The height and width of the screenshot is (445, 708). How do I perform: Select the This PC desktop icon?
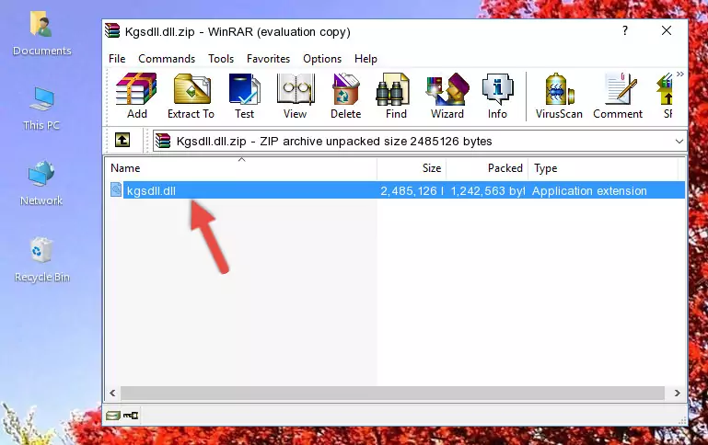pyautogui.click(x=41, y=108)
